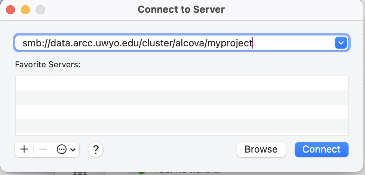Screen dimensions: 365x175
Task: Close the Connect to Server window
Action: coord(10,9)
